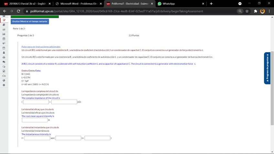The height and width of the screenshot is (154, 274).
Task: Click the 'Parte 1 de 3' text
Action: click(19, 28)
